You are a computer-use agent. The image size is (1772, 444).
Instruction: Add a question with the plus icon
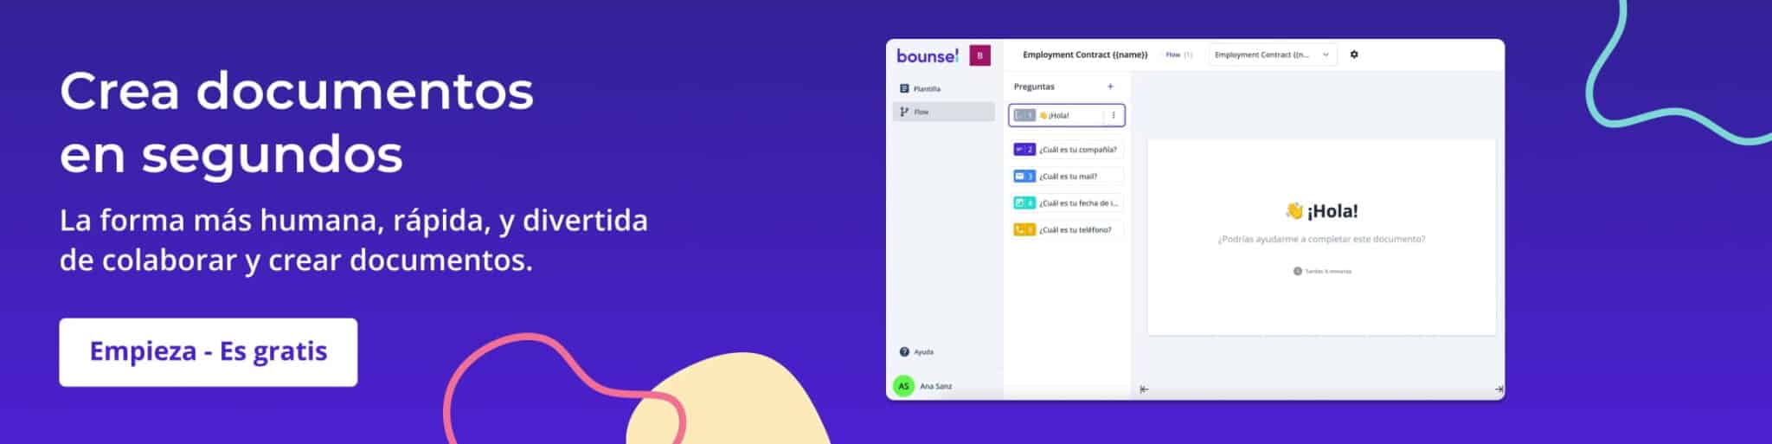[1110, 87]
